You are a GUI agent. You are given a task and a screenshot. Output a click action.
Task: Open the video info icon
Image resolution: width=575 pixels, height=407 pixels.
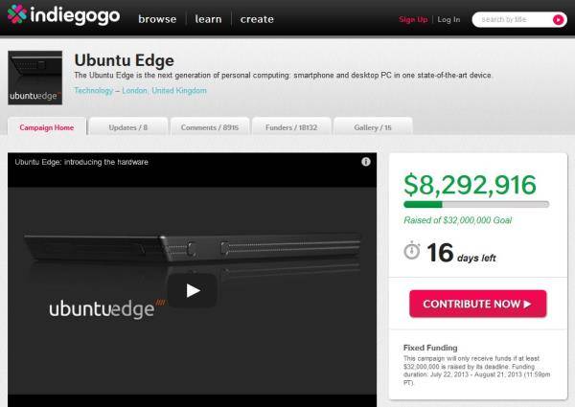click(366, 162)
